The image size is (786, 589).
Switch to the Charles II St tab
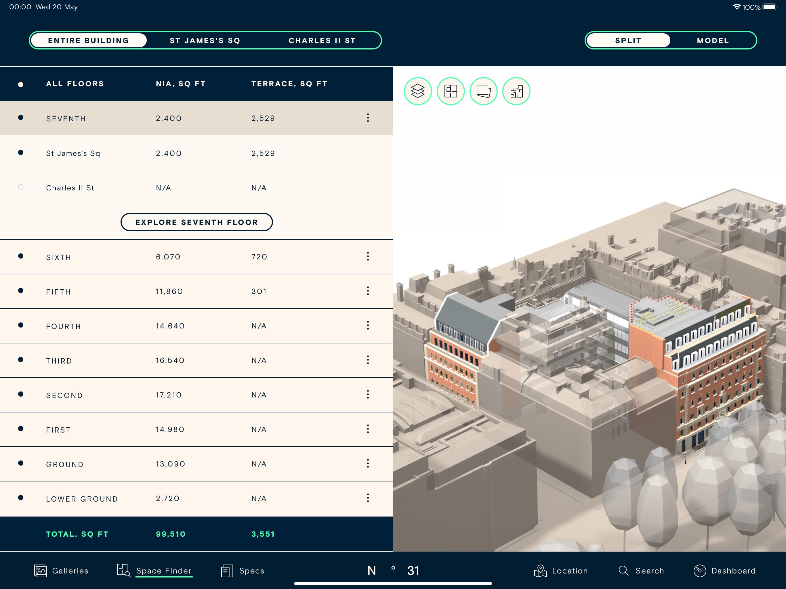322,41
